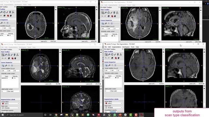This screenshot has height=117, width=209.
Task: Select Polygon tool in series5_T1 window
Action: (x=112, y=54)
